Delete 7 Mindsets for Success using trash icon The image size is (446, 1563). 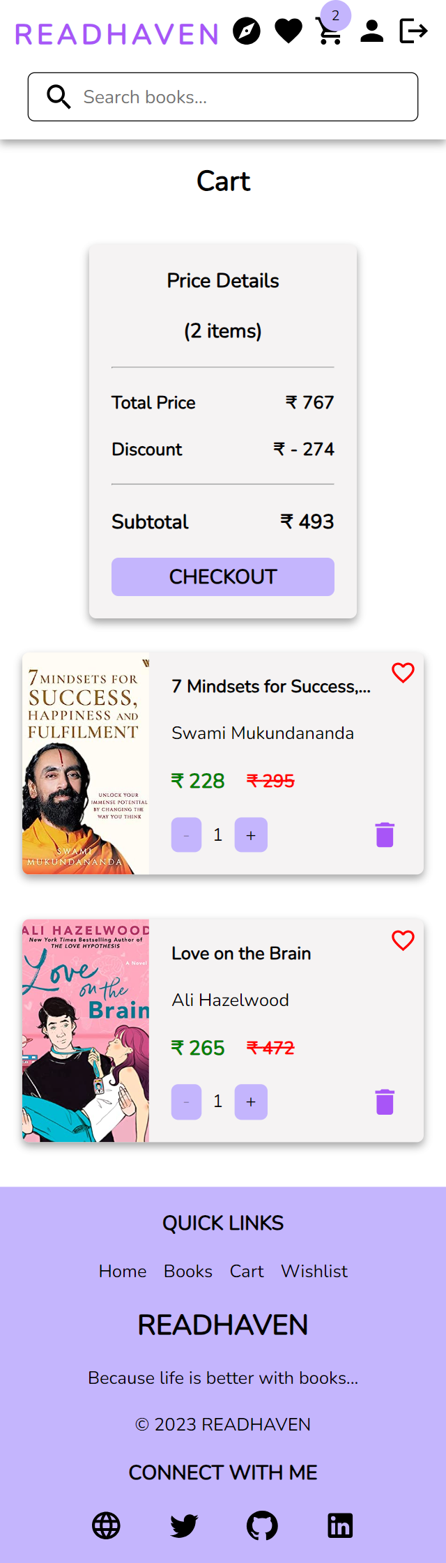384,834
